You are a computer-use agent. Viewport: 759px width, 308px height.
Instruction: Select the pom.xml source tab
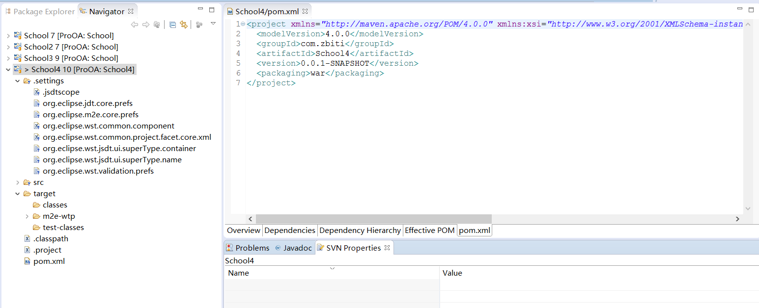[475, 231]
